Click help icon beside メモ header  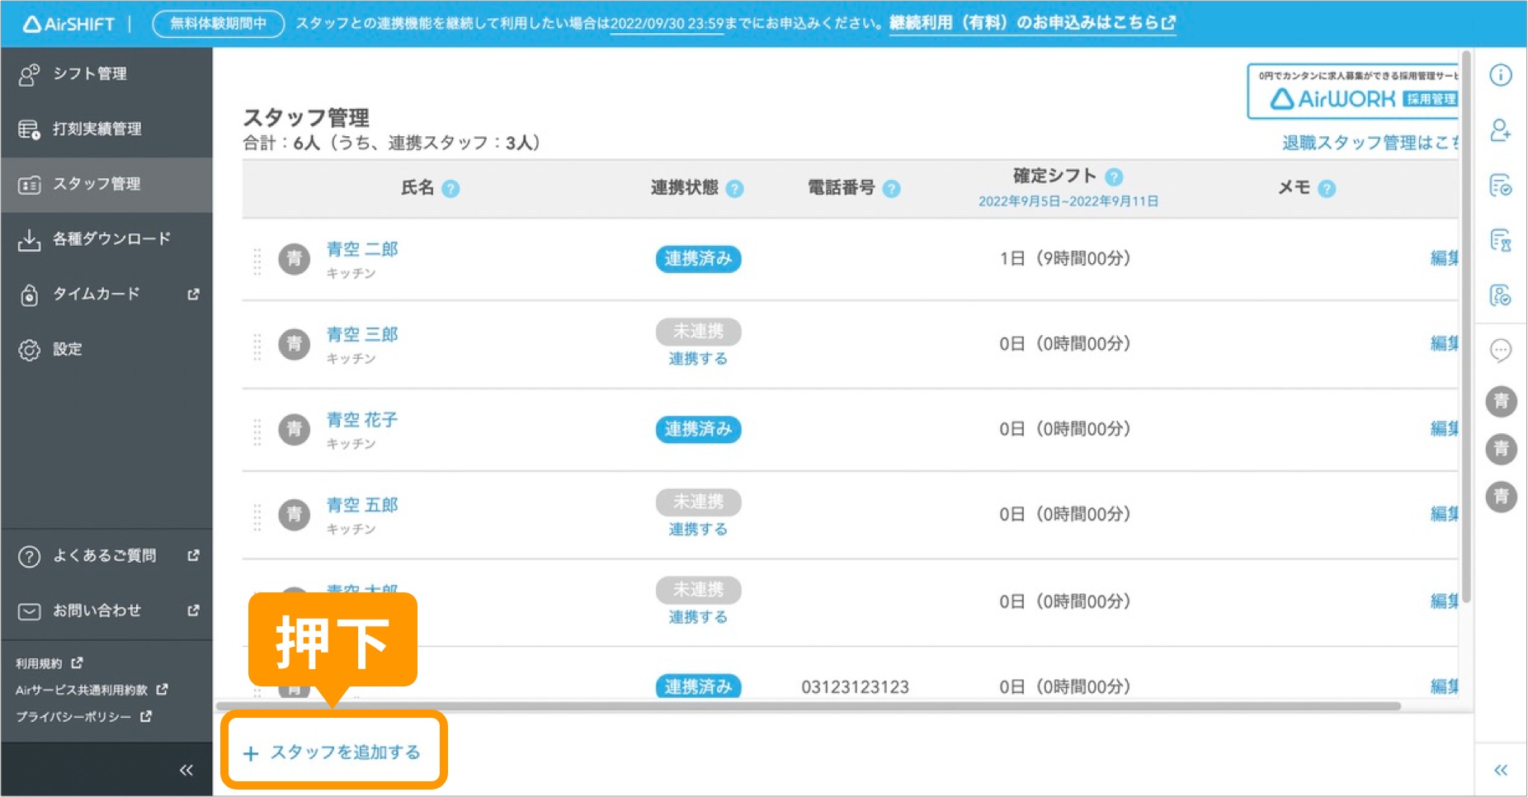1327,189
